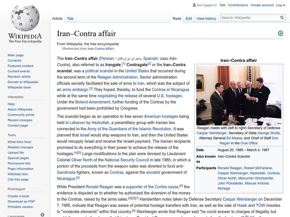
Task: Open the Recent changes sidebar link
Action: click(x=20, y=120)
